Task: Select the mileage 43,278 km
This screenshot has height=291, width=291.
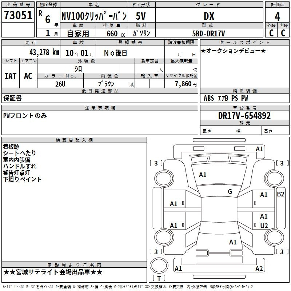Action: pos(44,52)
